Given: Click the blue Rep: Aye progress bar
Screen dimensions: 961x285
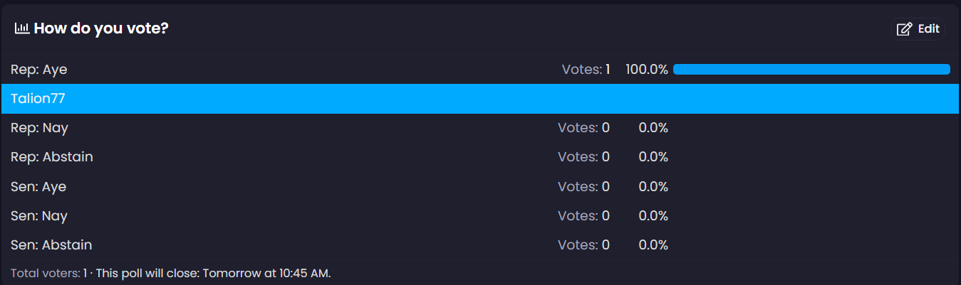Looking at the screenshot, I should pyautogui.click(x=811, y=70).
